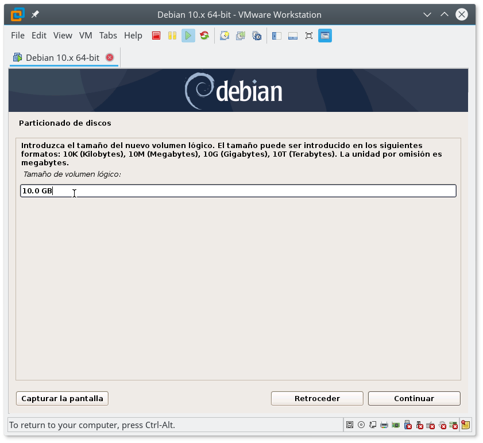This screenshot has width=483, height=443.
Task: Click the Continuar button
Action: pyautogui.click(x=414, y=399)
